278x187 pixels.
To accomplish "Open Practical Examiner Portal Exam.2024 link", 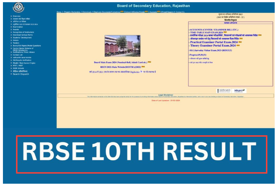I will coord(214,42).
